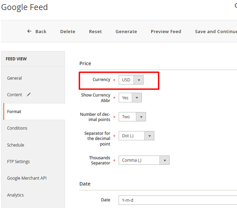Click the Back arrow icon

tap(29, 31)
